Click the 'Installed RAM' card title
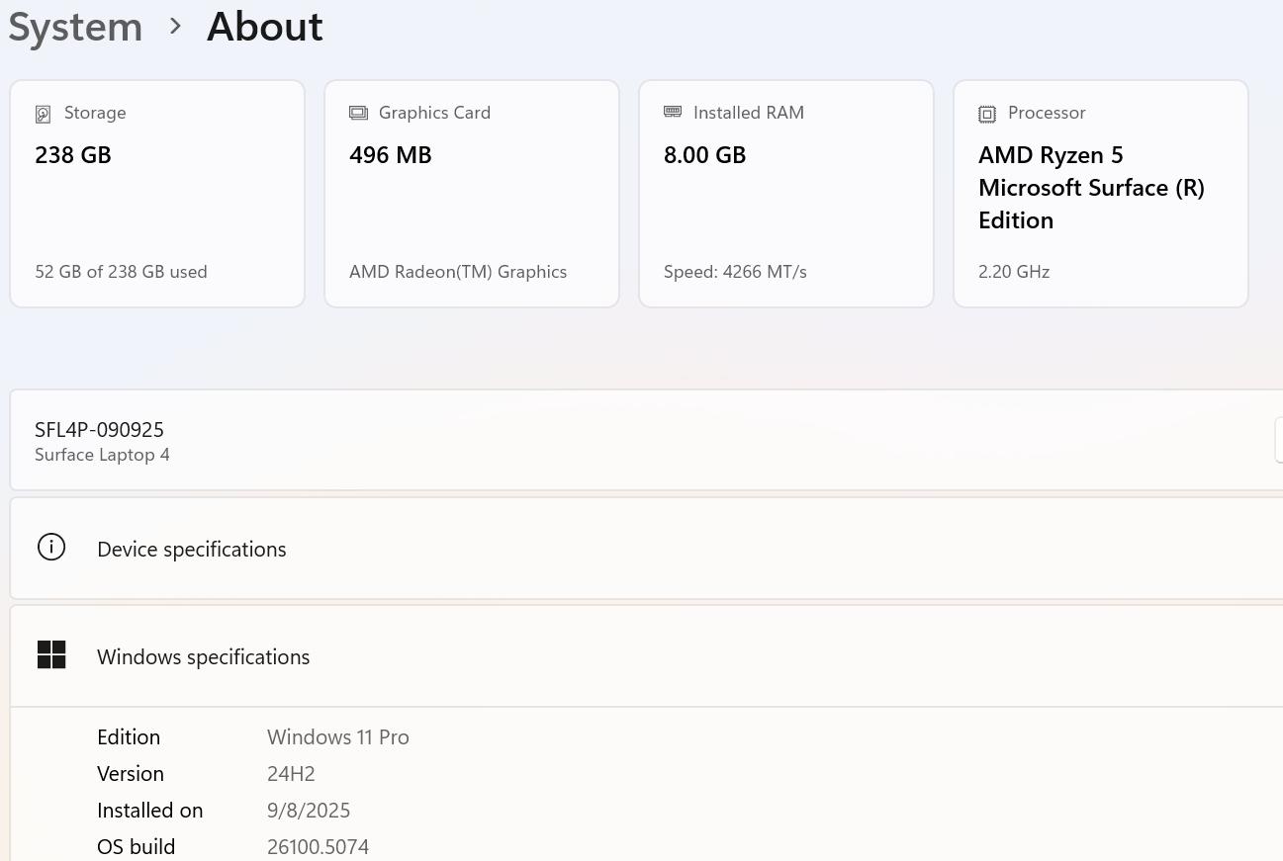This screenshot has width=1283, height=861. [x=749, y=113]
